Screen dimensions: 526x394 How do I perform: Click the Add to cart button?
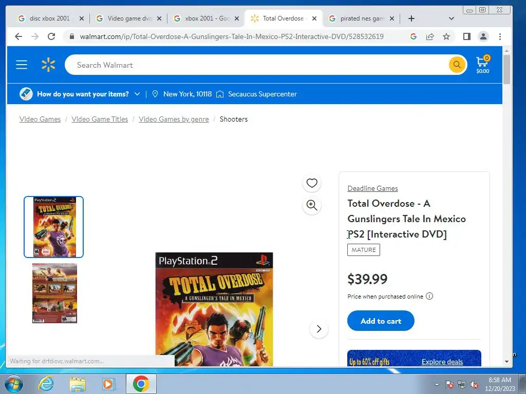[381, 321]
